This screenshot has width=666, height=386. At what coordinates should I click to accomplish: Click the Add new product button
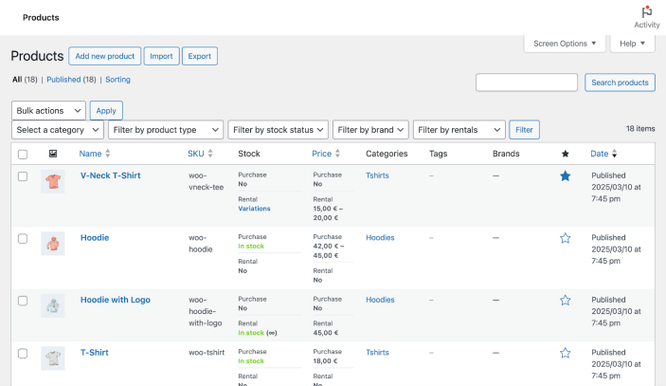tap(105, 56)
